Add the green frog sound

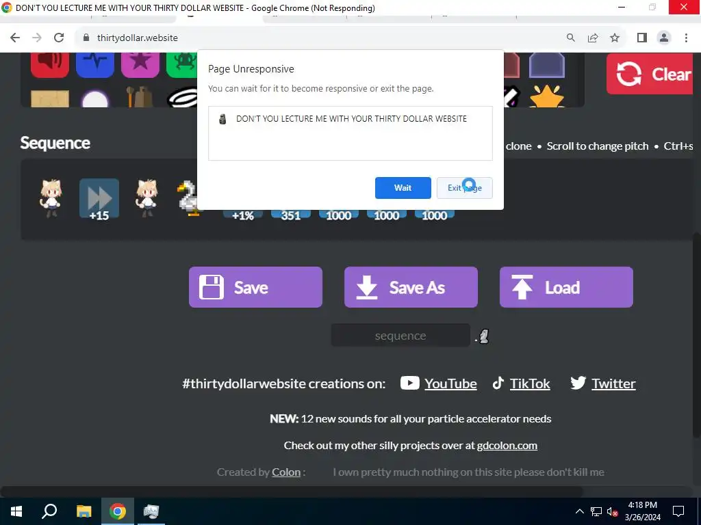click(x=182, y=65)
